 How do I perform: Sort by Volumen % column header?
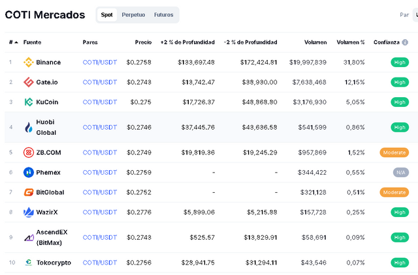[350, 42]
